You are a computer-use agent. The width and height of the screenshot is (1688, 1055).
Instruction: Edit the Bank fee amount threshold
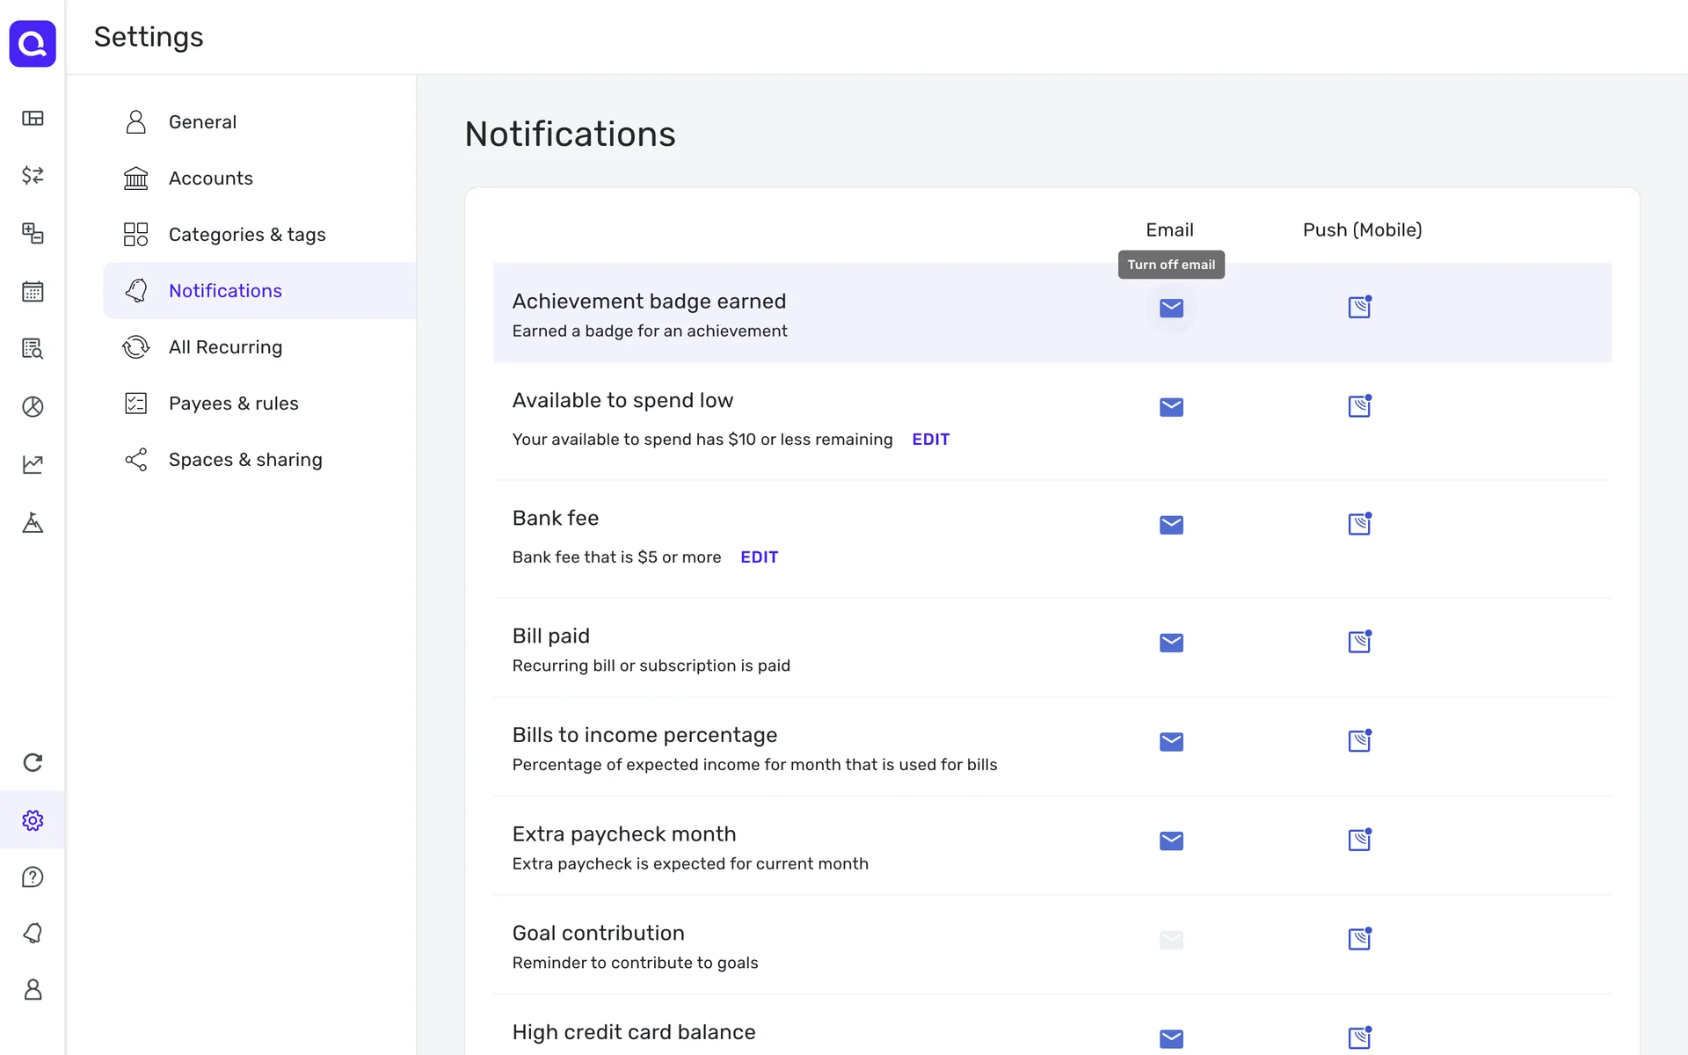[759, 557]
